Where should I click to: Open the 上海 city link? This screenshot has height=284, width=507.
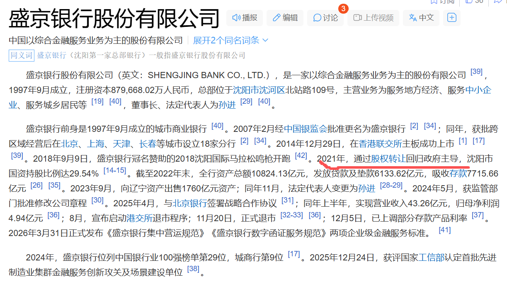95,143
